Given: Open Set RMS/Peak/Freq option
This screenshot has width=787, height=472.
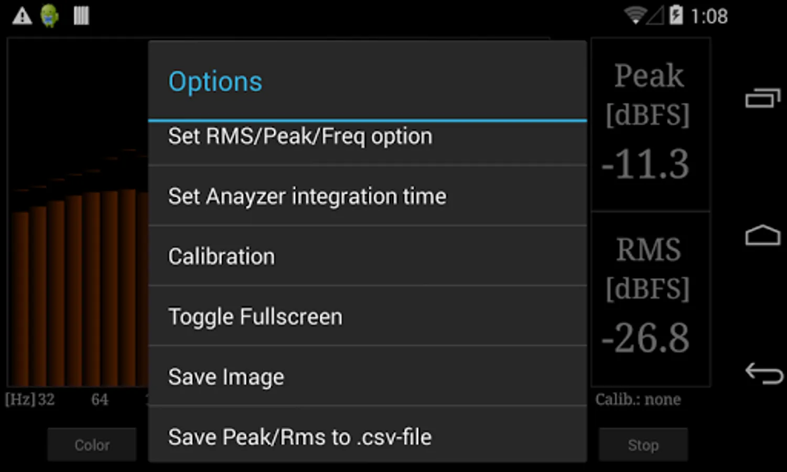Looking at the screenshot, I should click(367, 137).
